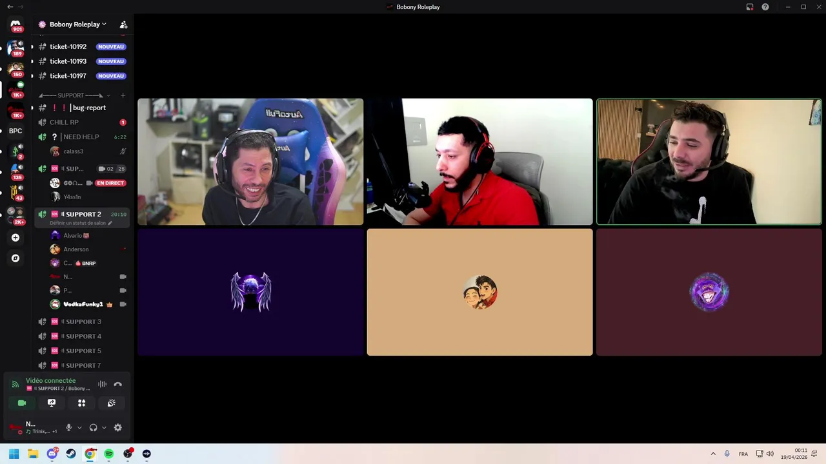
Task: Open your user profile panel at bottom left
Action: pyautogui.click(x=34, y=427)
